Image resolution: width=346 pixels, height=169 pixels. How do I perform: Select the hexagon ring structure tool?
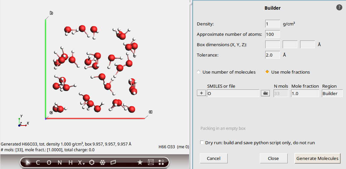point(92,163)
